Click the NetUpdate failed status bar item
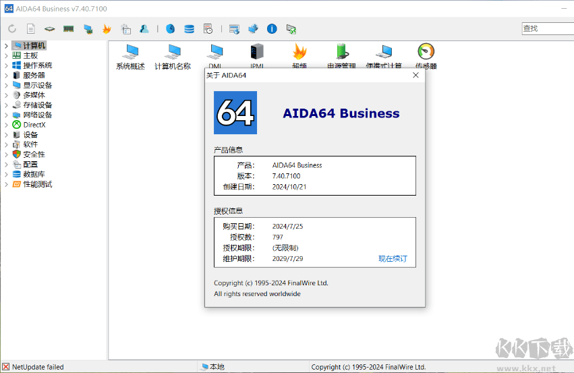574x373 pixels. [38, 367]
